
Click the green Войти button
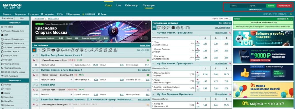coord(271,6)
